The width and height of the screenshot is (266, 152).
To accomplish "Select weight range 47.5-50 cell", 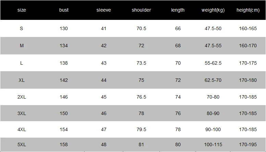I will [x=213, y=28].
